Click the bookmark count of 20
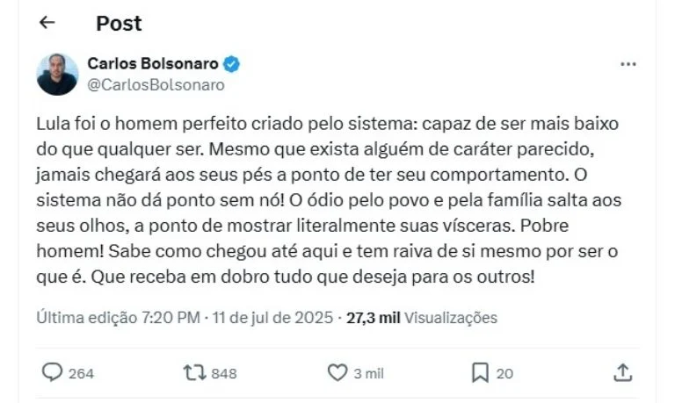Viewport: 675px width, 403px height. pyautogui.click(x=504, y=374)
